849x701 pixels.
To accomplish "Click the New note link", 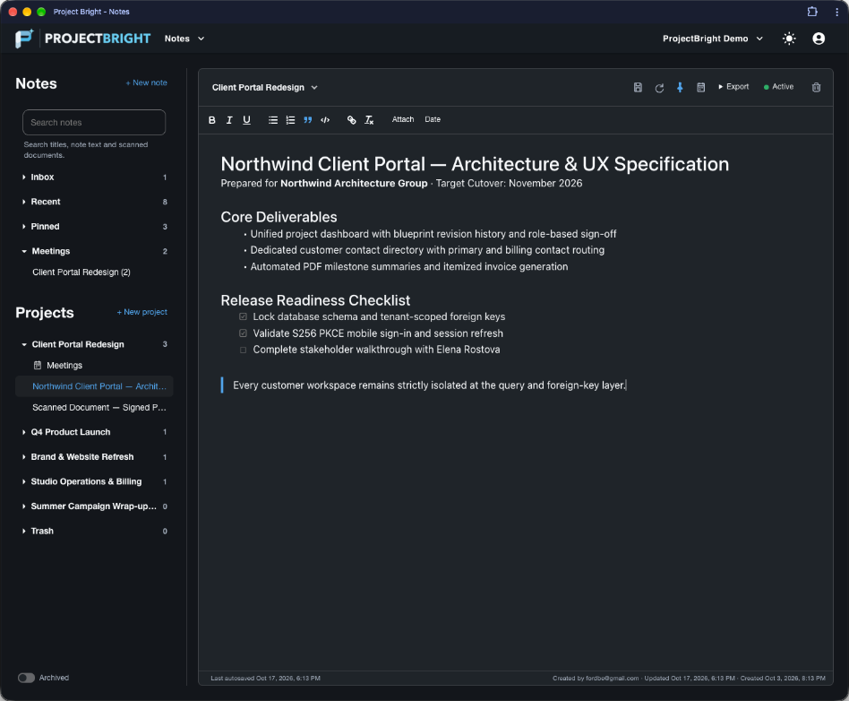I will click(146, 83).
